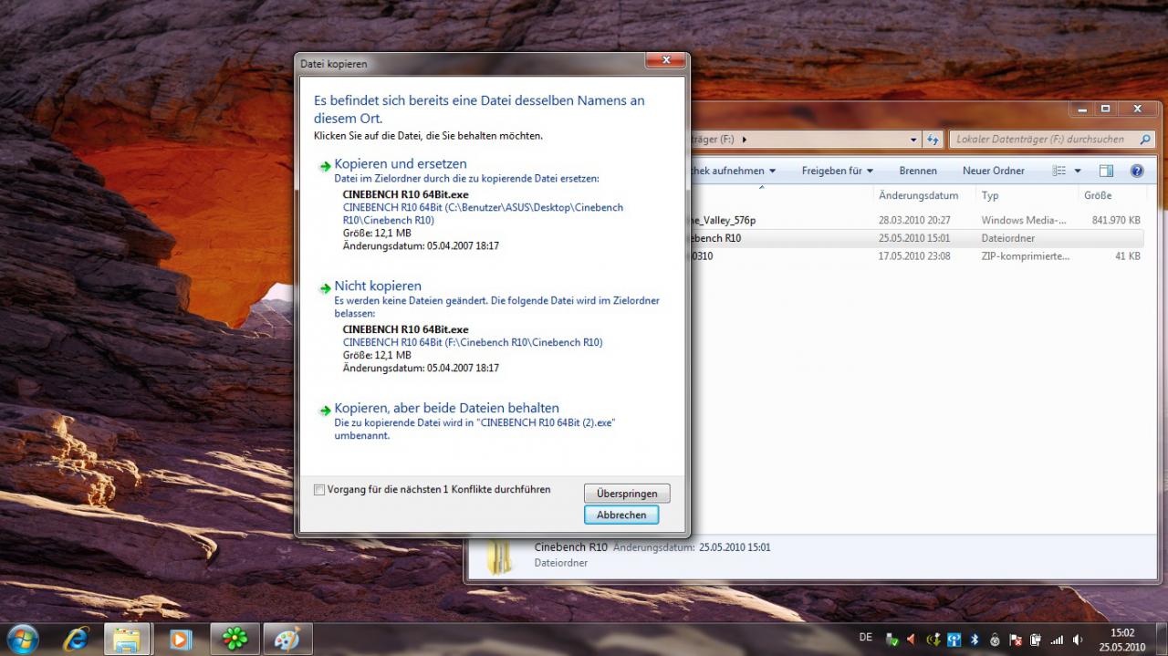Click the battery power plug tray icon
Screen dimensions: 1168x656
(x=1036, y=640)
